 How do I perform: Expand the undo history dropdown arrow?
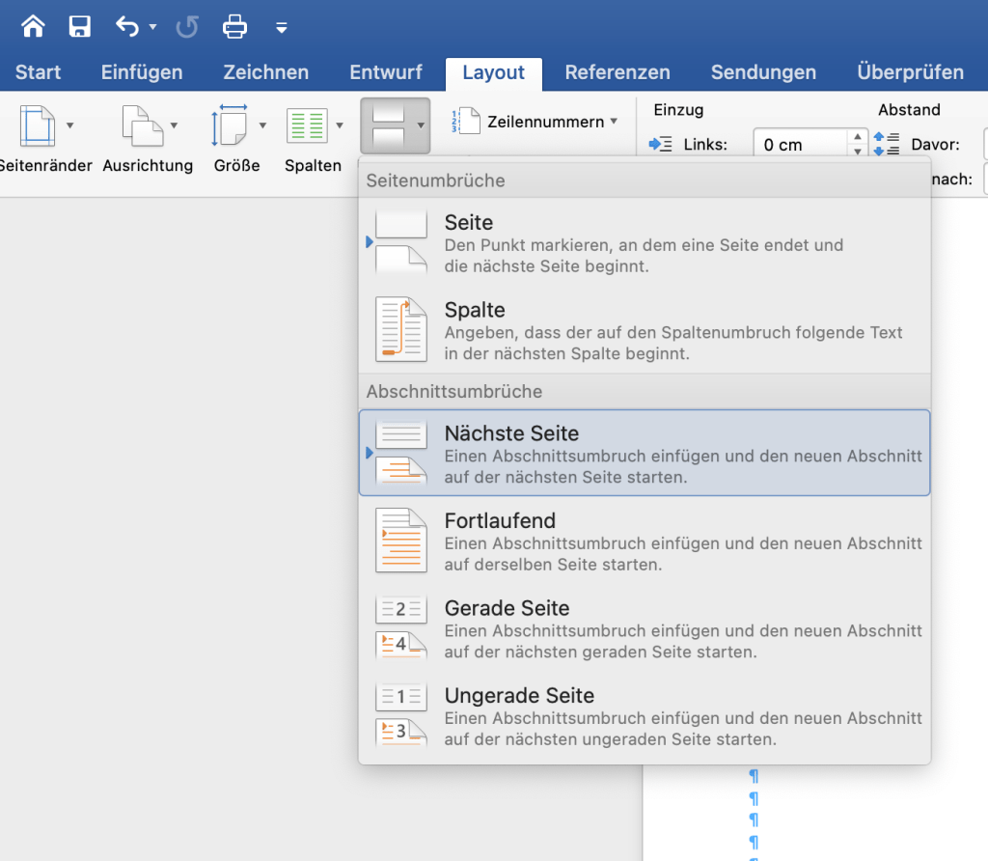click(152, 27)
